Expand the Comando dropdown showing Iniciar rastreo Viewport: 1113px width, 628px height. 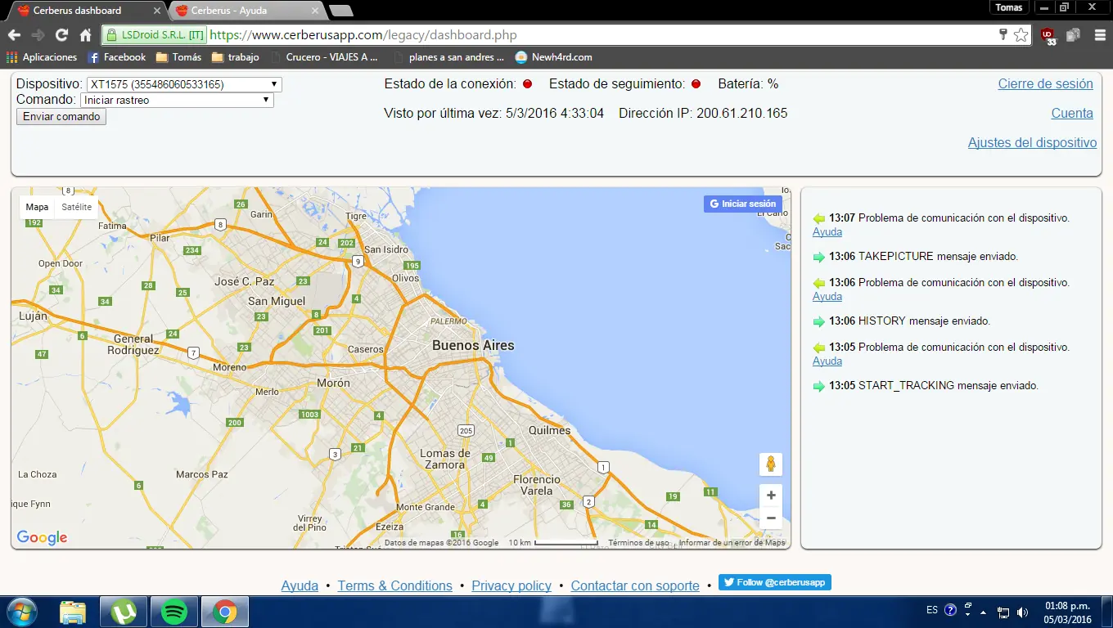[177, 100]
